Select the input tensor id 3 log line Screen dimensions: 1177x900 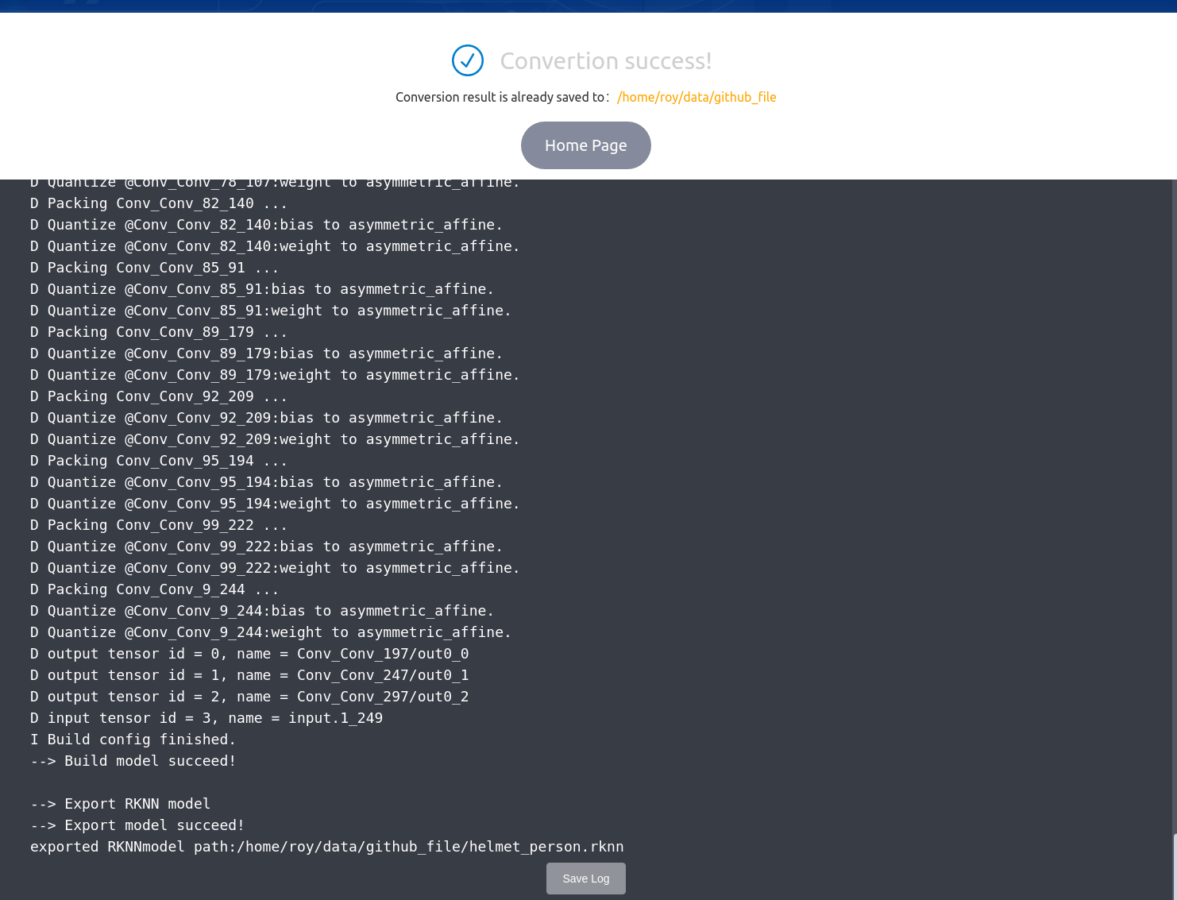tap(206, 717)
